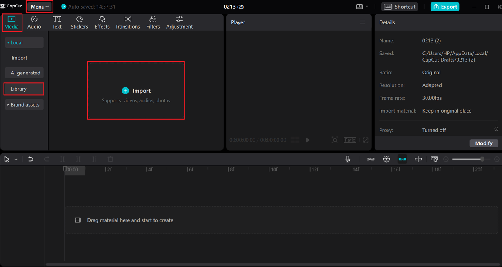Open the Library section
502x267 pixels.
click(x=24, y=89)
